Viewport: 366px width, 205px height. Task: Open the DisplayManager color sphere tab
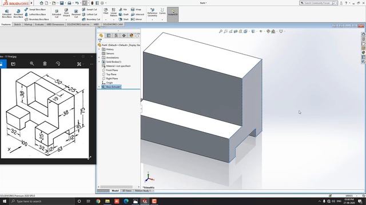coord(132,35)
